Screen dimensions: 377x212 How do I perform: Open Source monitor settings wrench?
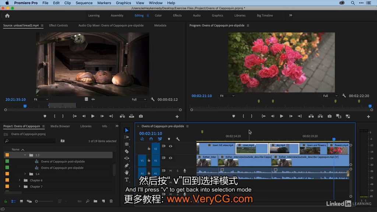pos(153,99)
